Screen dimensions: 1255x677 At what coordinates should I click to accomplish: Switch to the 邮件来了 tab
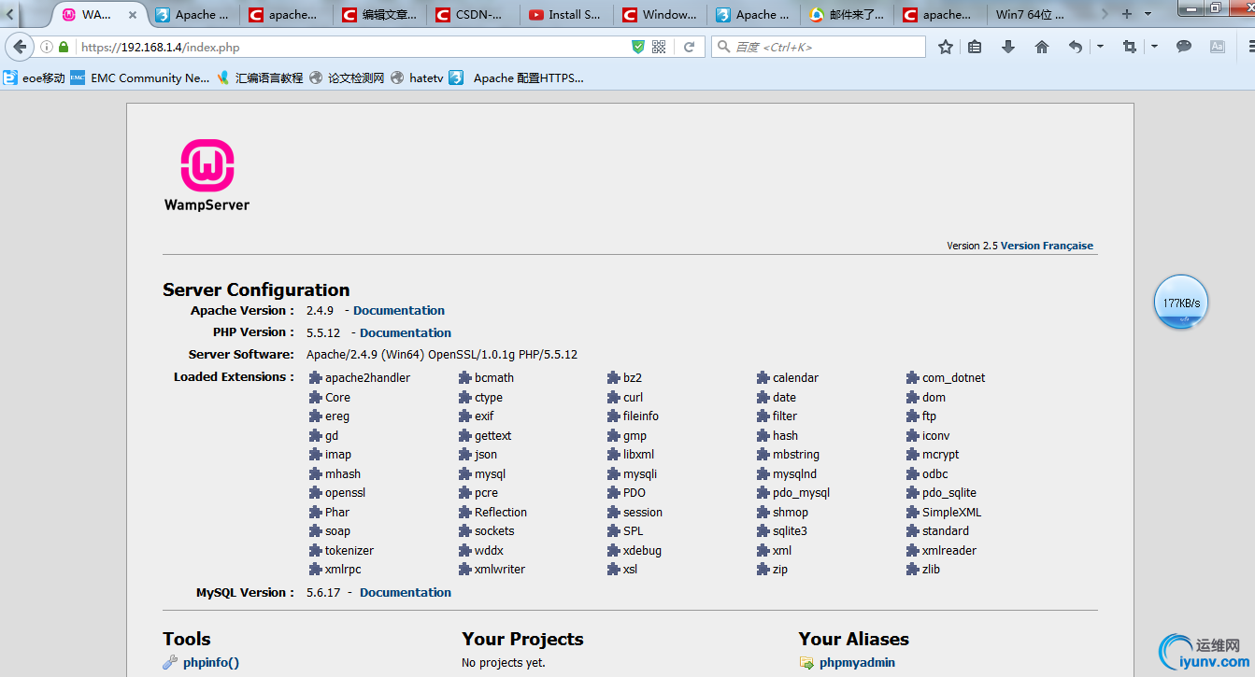pos(847,14)
